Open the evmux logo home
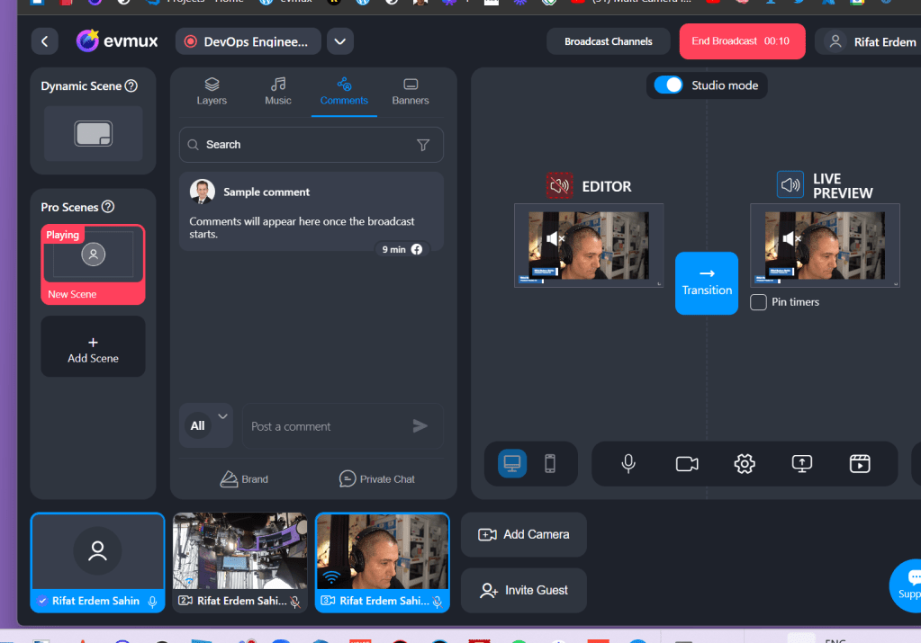This screenshot has height=643, width=921. 117,41
